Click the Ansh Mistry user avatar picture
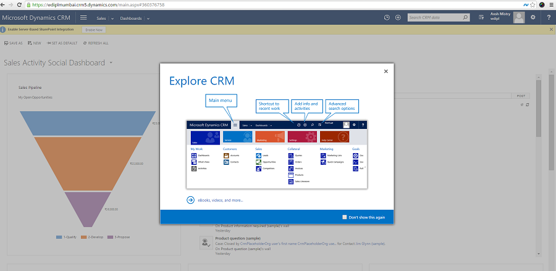Image resolution: width=556 pixels, height=271 pixels. pyautogui.click(x=519, y=17)
